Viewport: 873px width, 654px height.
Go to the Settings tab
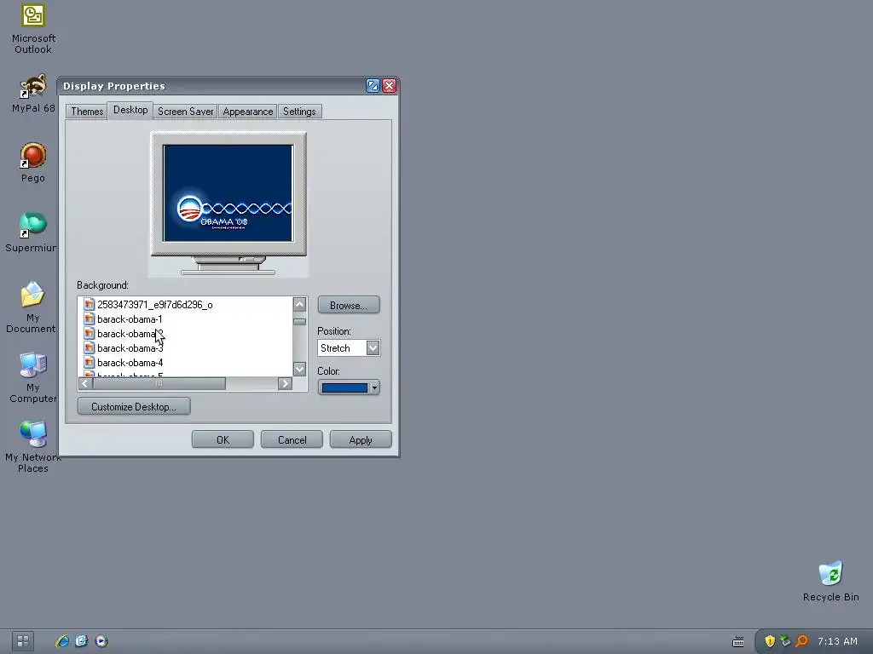coord(299,112)
